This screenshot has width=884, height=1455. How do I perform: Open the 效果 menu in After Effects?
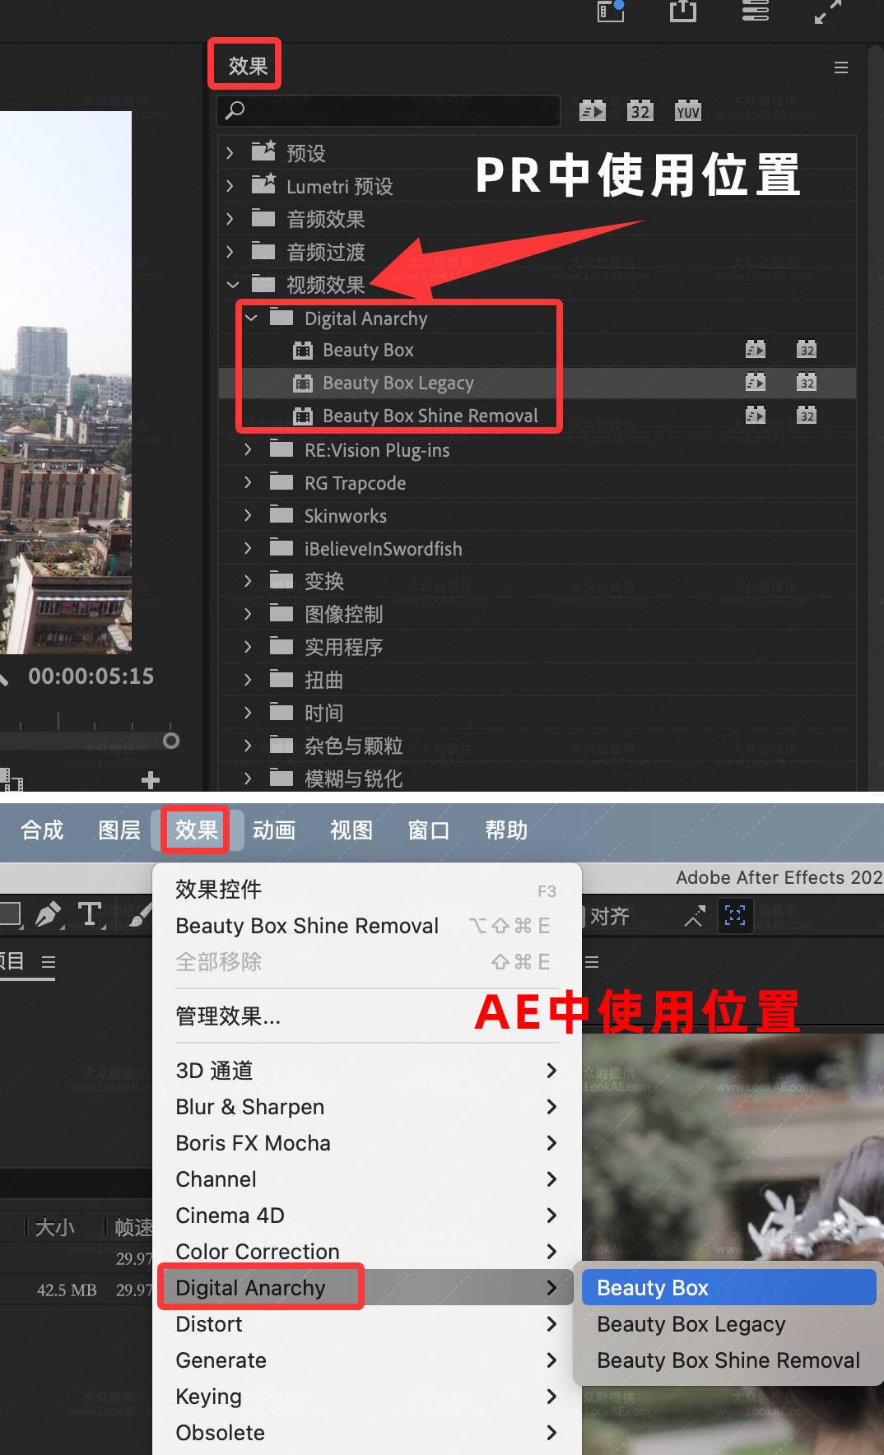pyautogui.click(x=196, y=830)
